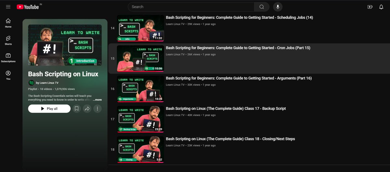Click Learn Linux TV under video 16
The width and height of the screenshot is (390, 172).
coord(175,85)
